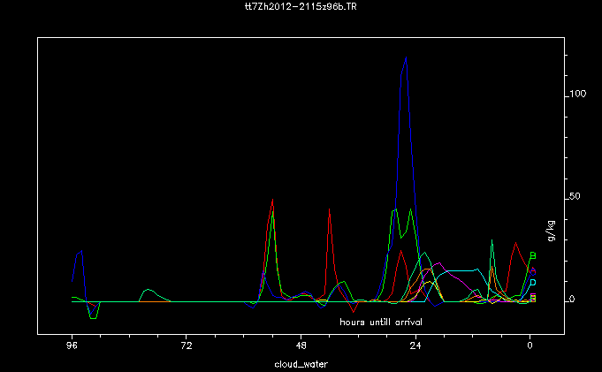This screenshot has height=372, width=602.
Task: Click the green dip below zero near hour 96
Action: coord(93,317)
